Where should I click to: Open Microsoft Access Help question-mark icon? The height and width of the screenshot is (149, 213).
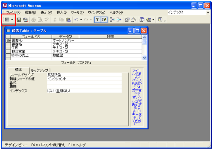tap(160, 20)
